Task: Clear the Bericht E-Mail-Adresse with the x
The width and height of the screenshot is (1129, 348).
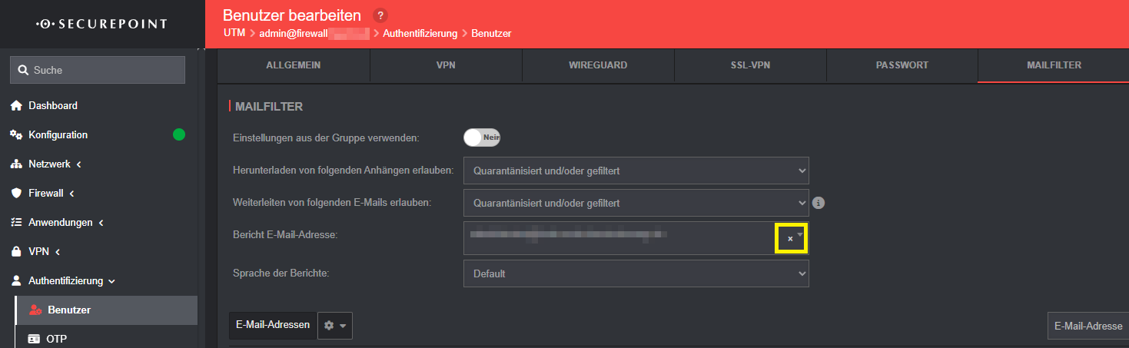Action: (x=790, y=239)
